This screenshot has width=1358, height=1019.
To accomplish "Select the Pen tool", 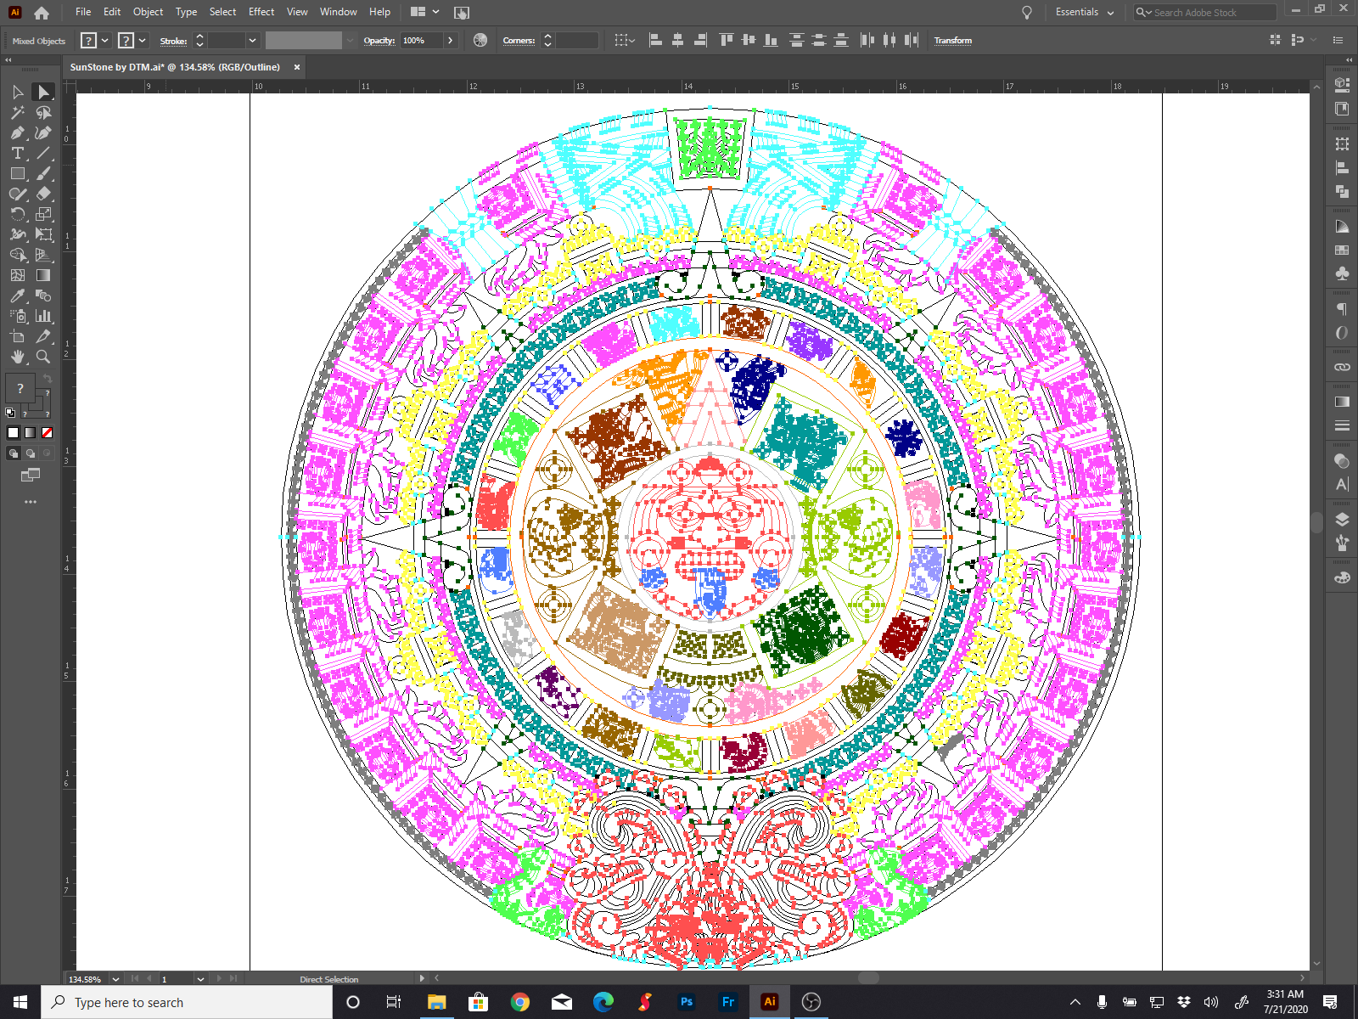I will pyautogui.click(x=18, y=132).
